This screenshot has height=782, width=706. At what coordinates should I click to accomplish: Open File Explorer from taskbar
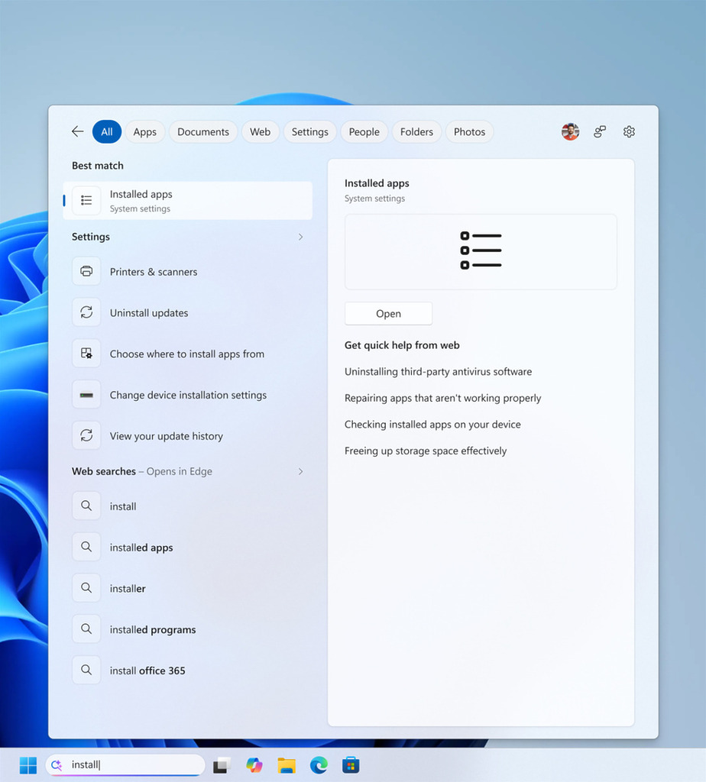(x=287, y=765)
